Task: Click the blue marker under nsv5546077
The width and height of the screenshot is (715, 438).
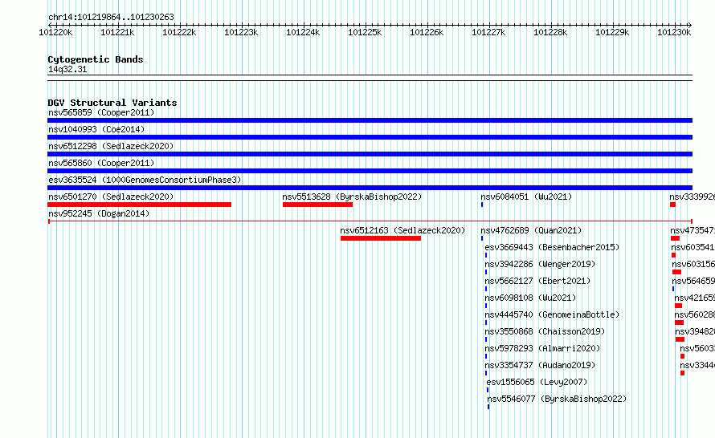Action: [x=488, y=407]
